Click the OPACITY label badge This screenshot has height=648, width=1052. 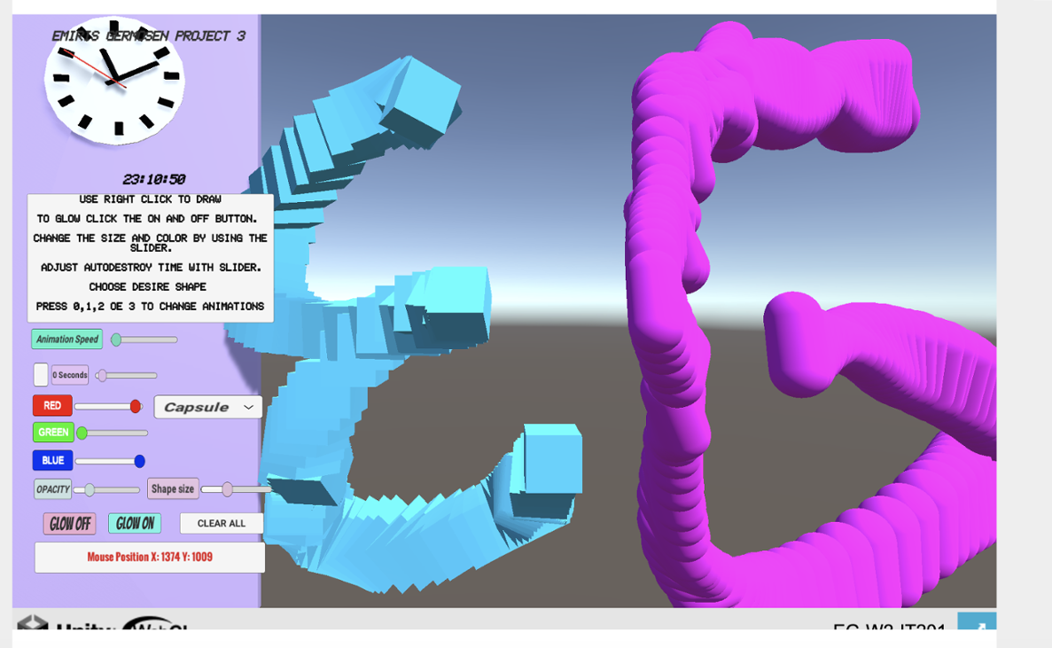(x=52, y=488)
